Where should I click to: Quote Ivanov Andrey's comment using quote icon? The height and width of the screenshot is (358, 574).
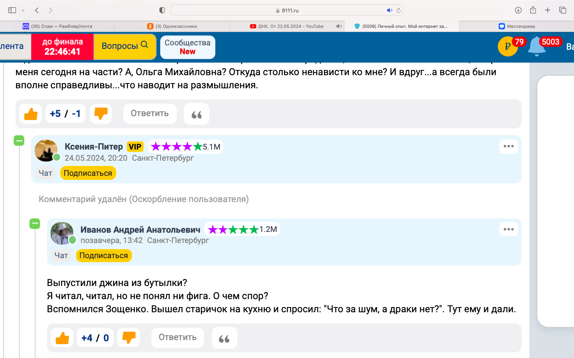(x=224, y=338)
